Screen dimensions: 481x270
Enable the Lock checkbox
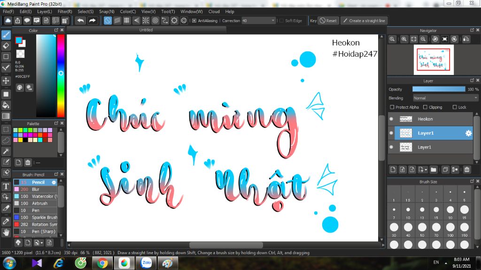pyautogui.click(x=455, y=107)
